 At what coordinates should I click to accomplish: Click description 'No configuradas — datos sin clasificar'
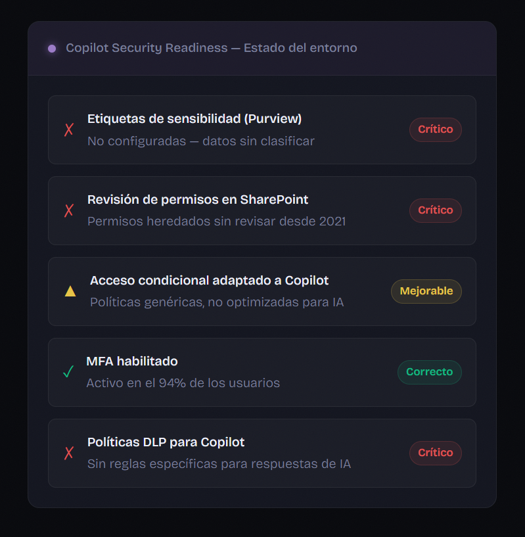(201, 141)
